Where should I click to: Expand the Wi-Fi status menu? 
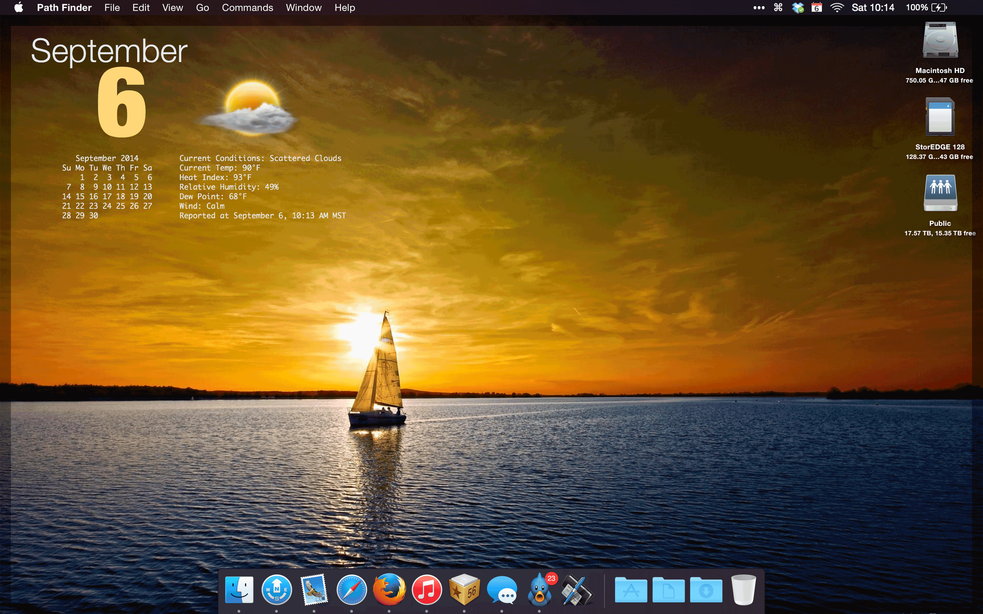(837, 8)
